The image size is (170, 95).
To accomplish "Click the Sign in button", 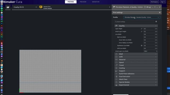I will (163, 2).
